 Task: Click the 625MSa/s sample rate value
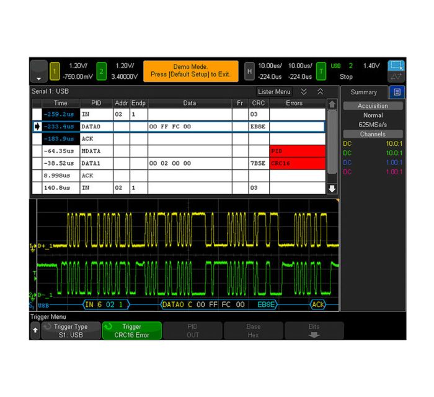coord(373,125)
